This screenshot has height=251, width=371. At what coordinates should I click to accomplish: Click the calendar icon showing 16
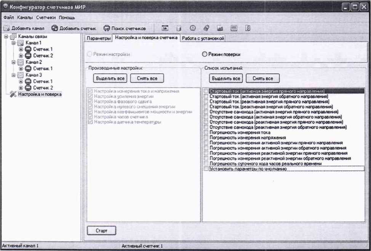click(x=165, y=28)
